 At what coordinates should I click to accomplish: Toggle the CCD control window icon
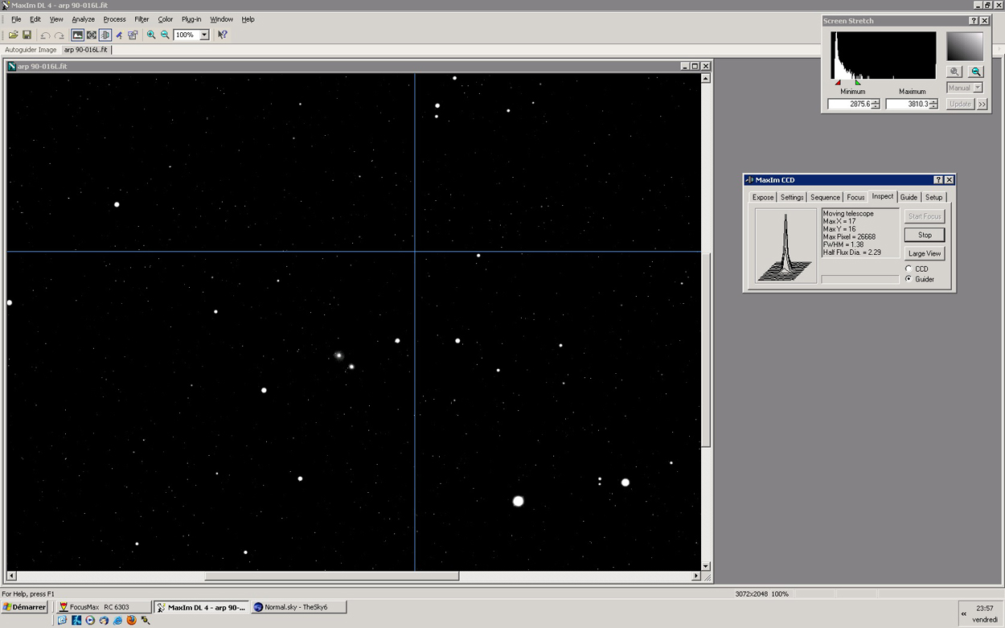105,35
